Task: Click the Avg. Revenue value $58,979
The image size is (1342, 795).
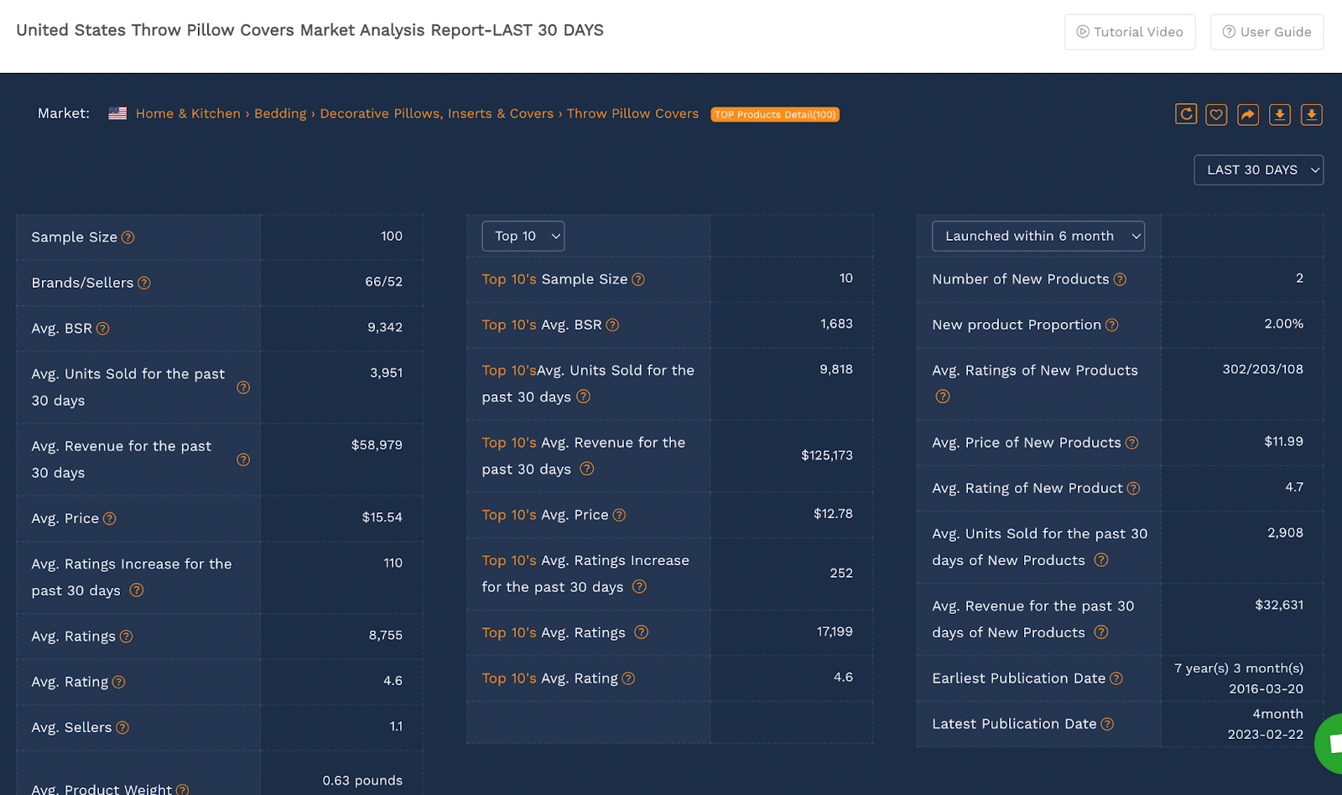Action: (x=377, y=445)
